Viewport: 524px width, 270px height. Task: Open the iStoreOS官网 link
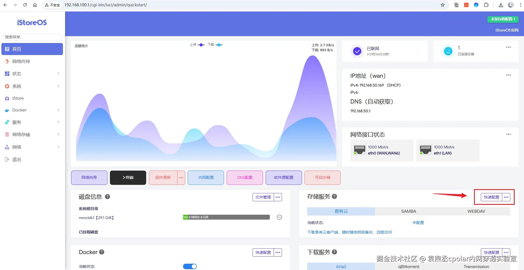pos(507,30)
